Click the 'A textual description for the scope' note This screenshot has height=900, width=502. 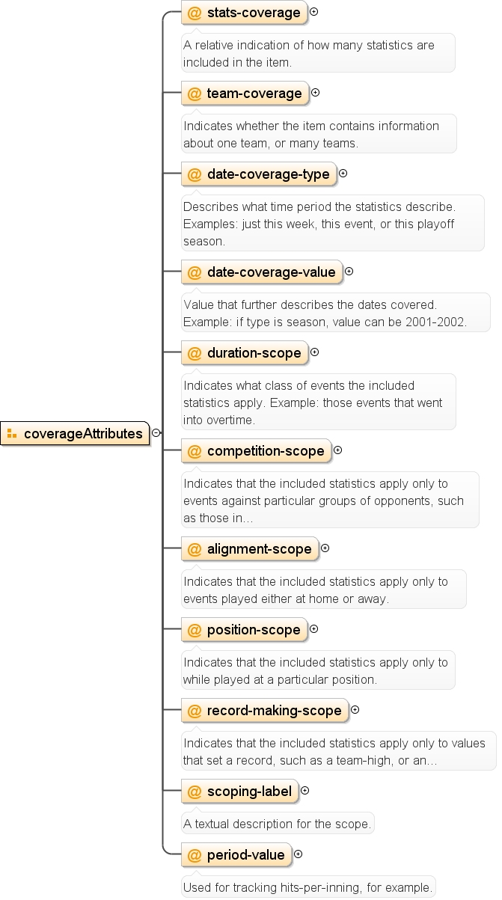click(x=278, y=824)
